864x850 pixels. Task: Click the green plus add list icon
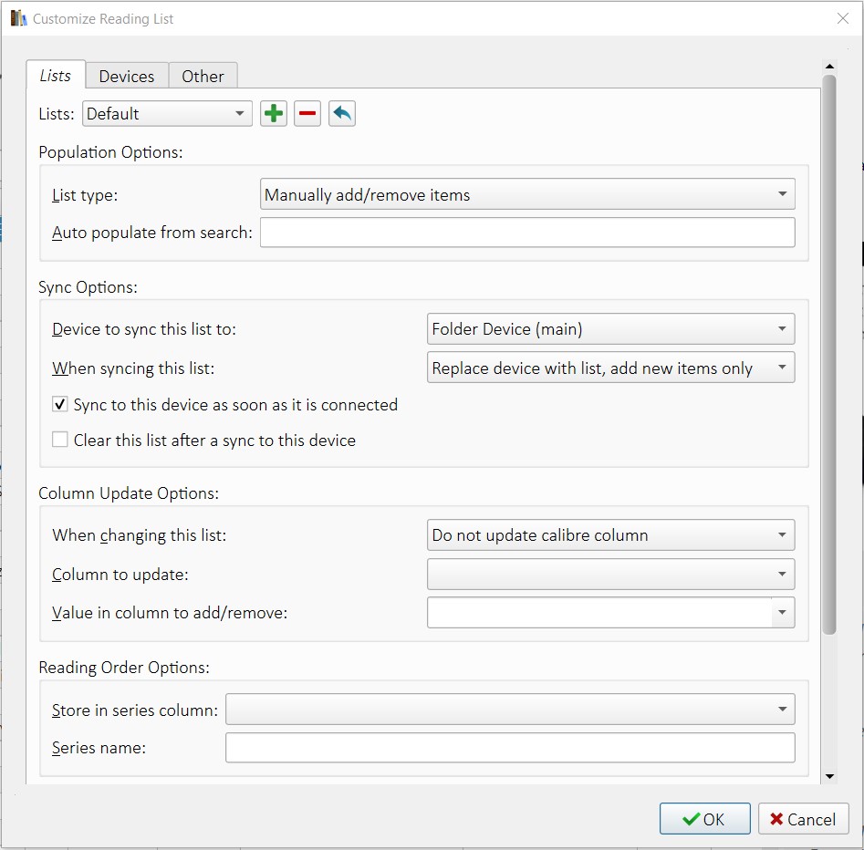(274, 114)
